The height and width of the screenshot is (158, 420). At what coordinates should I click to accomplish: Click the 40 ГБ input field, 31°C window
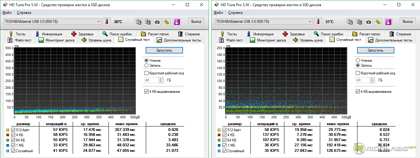[363, 80]
